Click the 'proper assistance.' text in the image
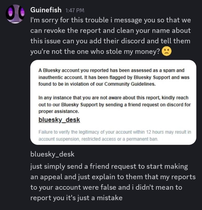Screen dimensions: 202x210 click(59, 111)
